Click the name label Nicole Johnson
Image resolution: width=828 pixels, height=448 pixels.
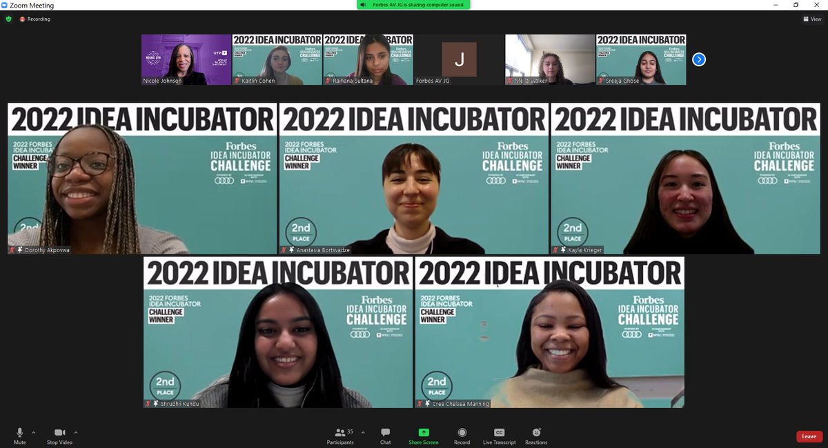(162, 81)
